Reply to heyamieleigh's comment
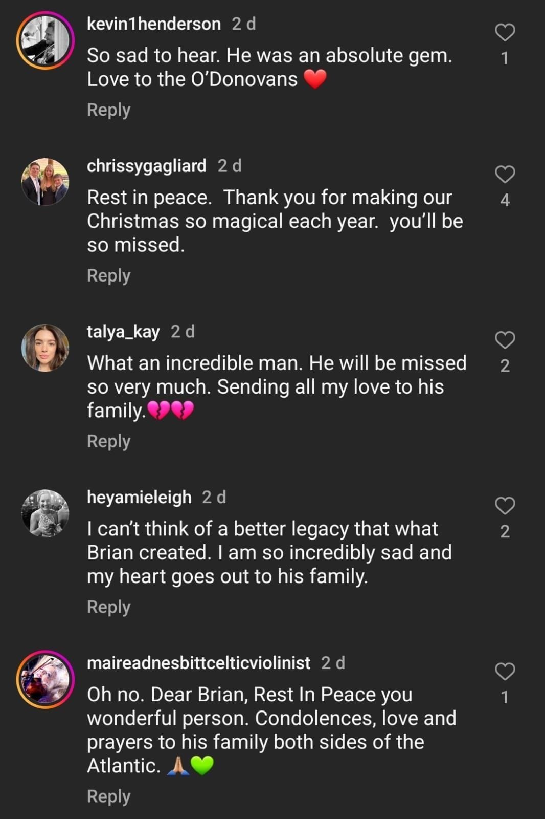This screenshot has width=545, height=819. click(108, 607)
